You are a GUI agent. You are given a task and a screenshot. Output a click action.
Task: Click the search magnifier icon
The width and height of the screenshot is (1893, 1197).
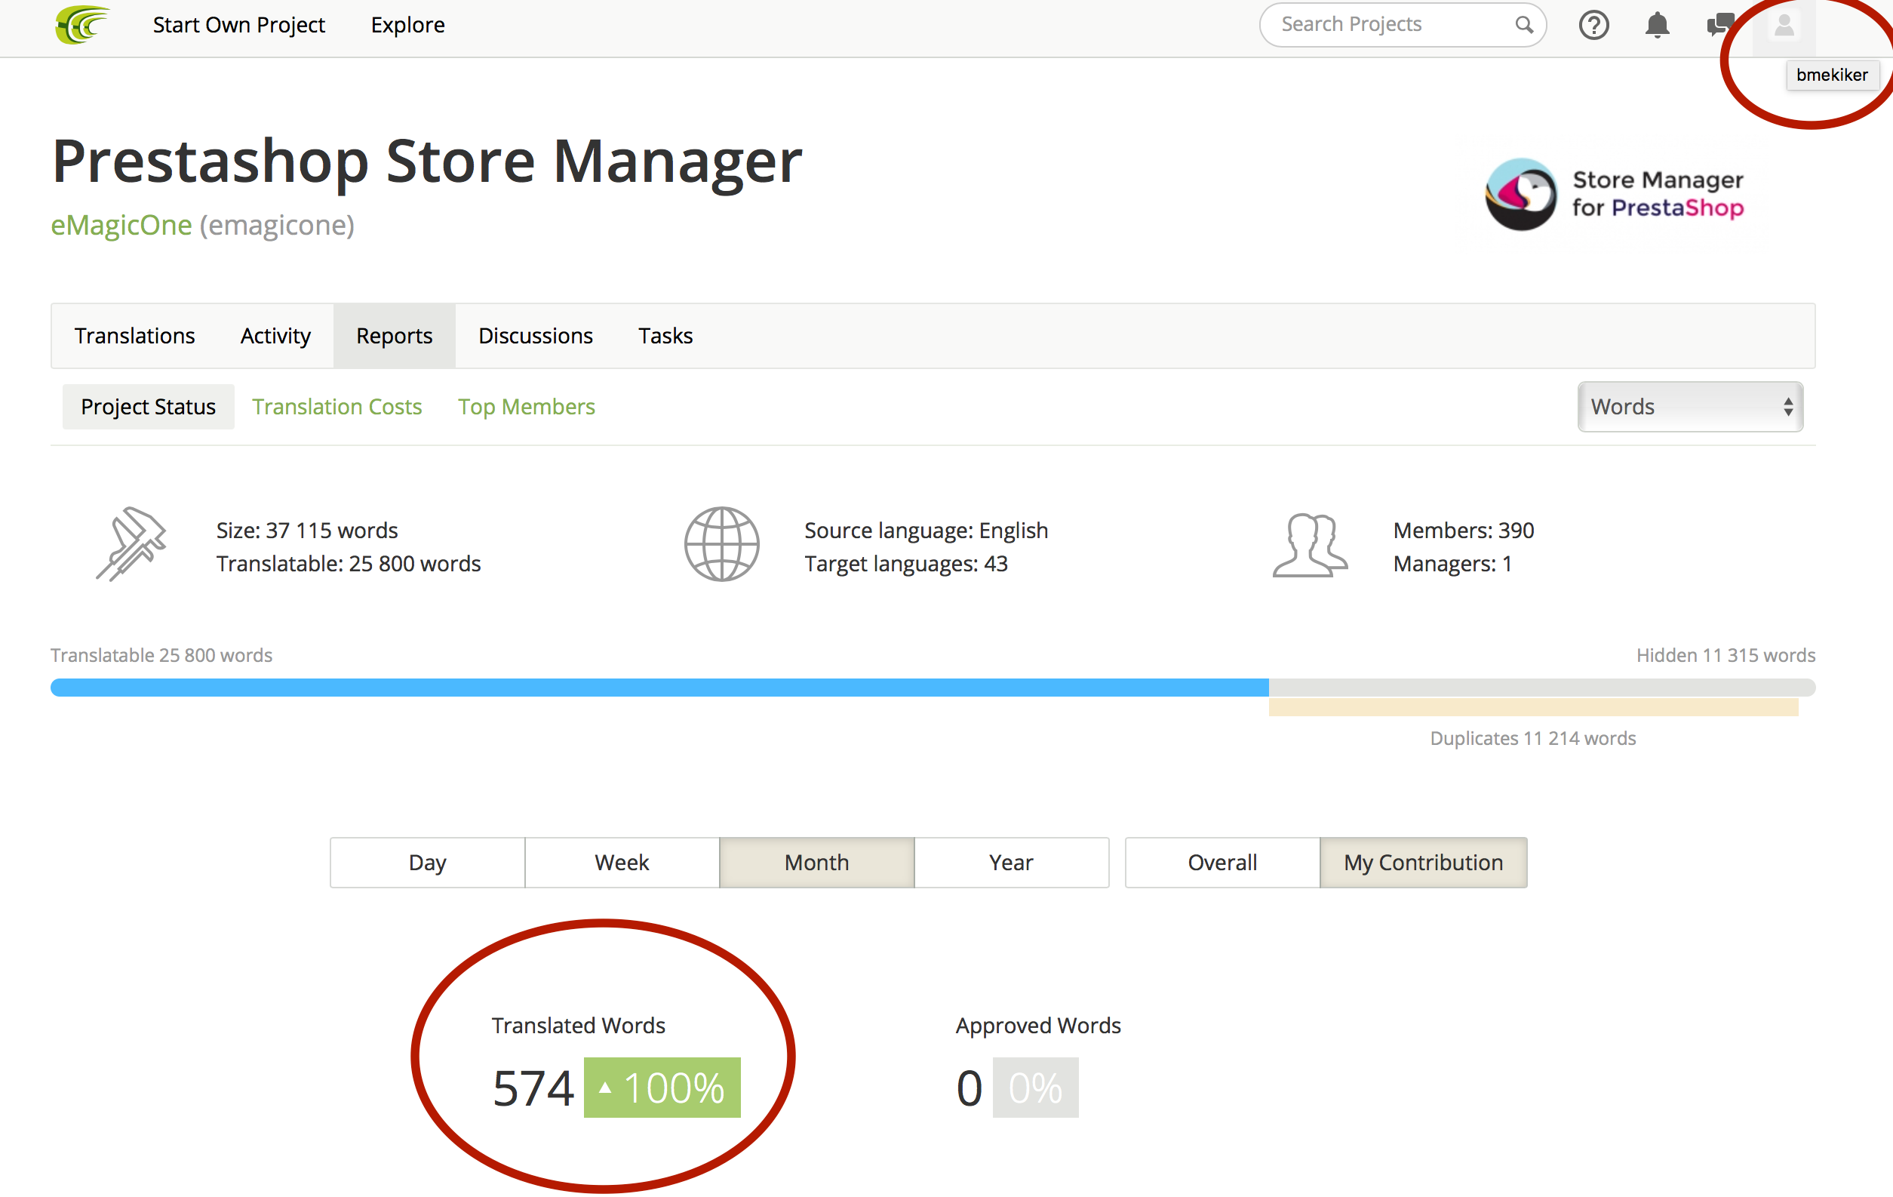pos(1523,25)
